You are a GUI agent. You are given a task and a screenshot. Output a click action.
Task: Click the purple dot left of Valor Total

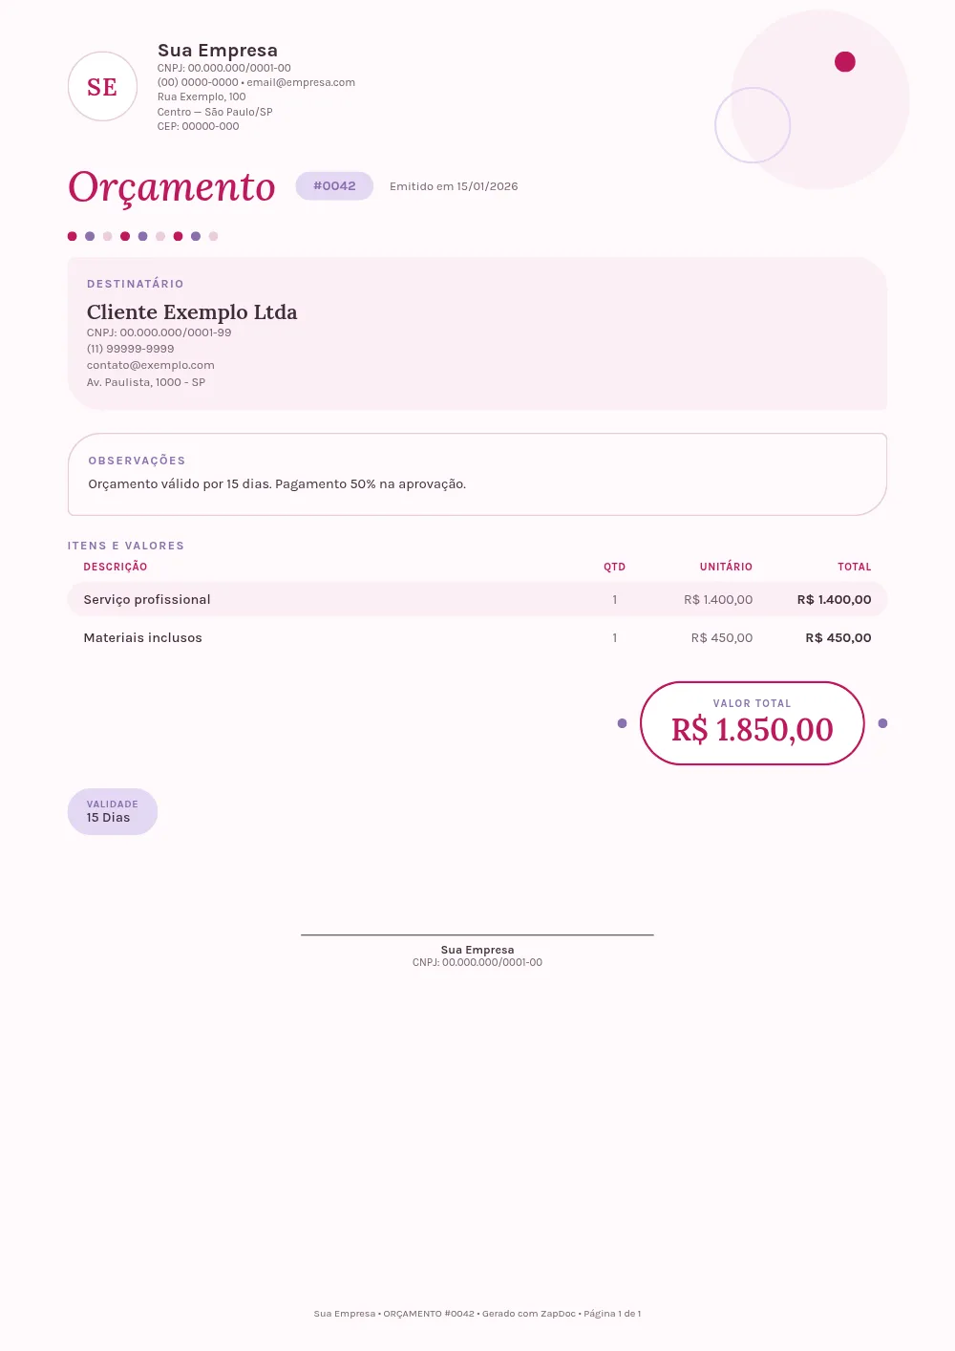pos(623,723)
